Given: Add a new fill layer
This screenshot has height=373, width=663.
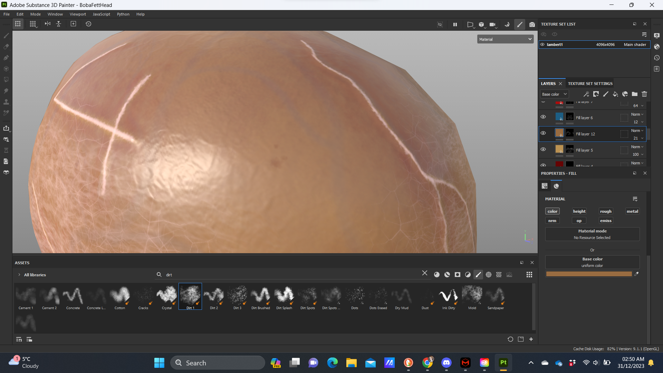Looking at the screenshot, I should [x=615, y=94].
